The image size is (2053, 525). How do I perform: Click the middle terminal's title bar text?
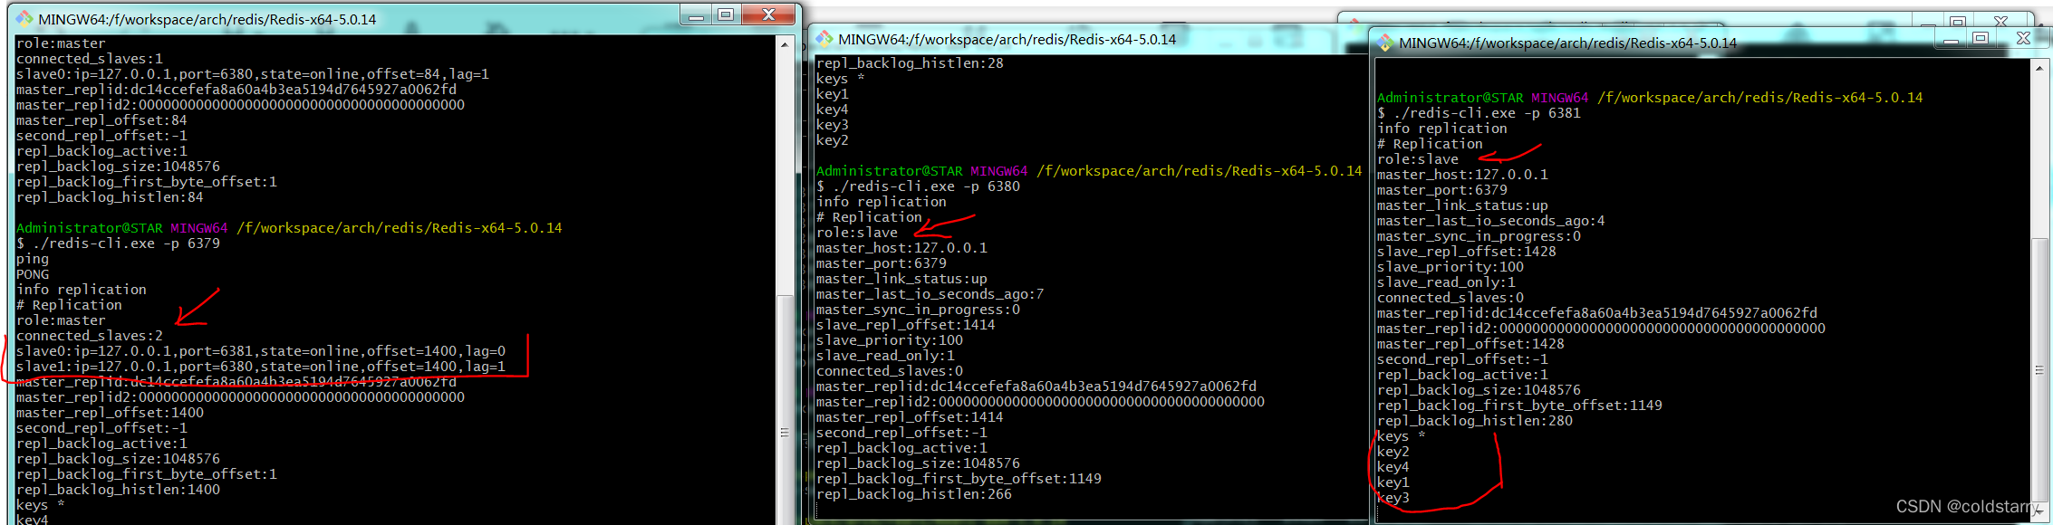click(x=1007, y=40)
